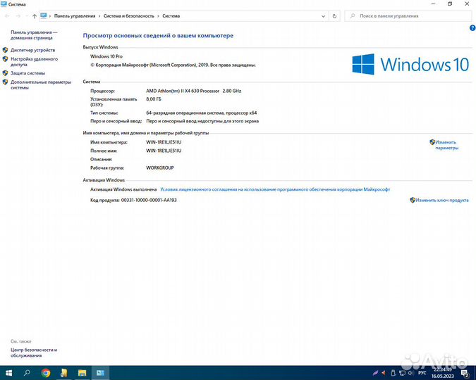Click the refresh button in address bar

[334, 16]
